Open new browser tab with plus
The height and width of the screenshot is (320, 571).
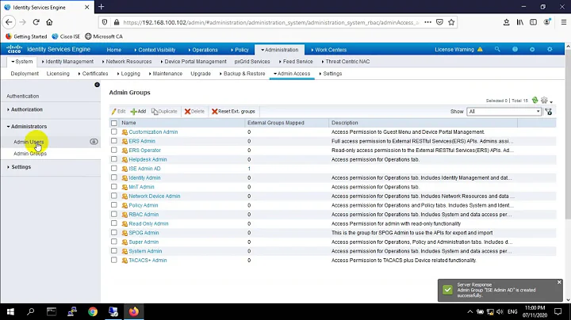102,7
